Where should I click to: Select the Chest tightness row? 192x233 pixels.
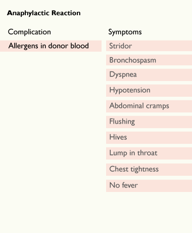149,170
